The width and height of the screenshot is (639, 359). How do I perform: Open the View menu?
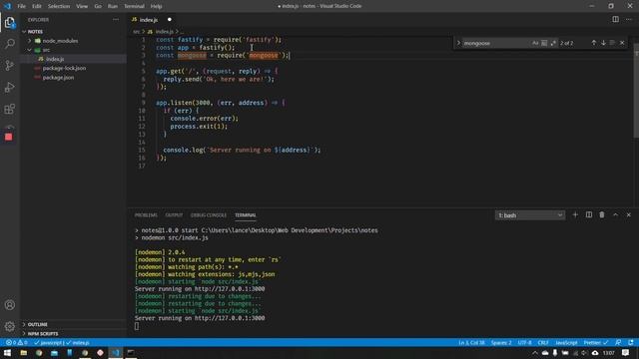tap(82, 6)
